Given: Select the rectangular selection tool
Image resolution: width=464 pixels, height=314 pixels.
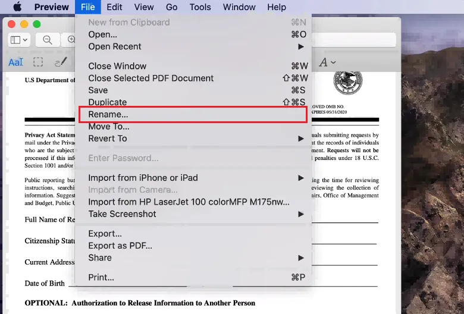Looking at the screenshot, I should coord(38,62).
